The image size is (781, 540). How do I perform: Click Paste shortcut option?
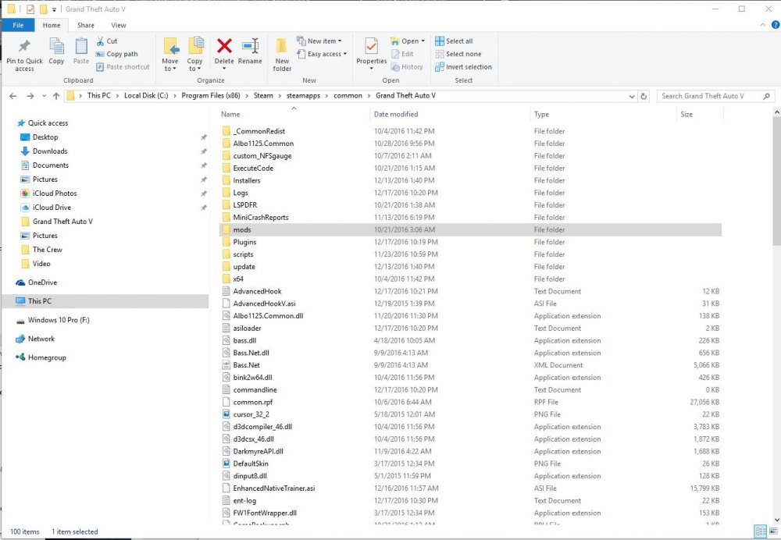[x=123, y=66]
